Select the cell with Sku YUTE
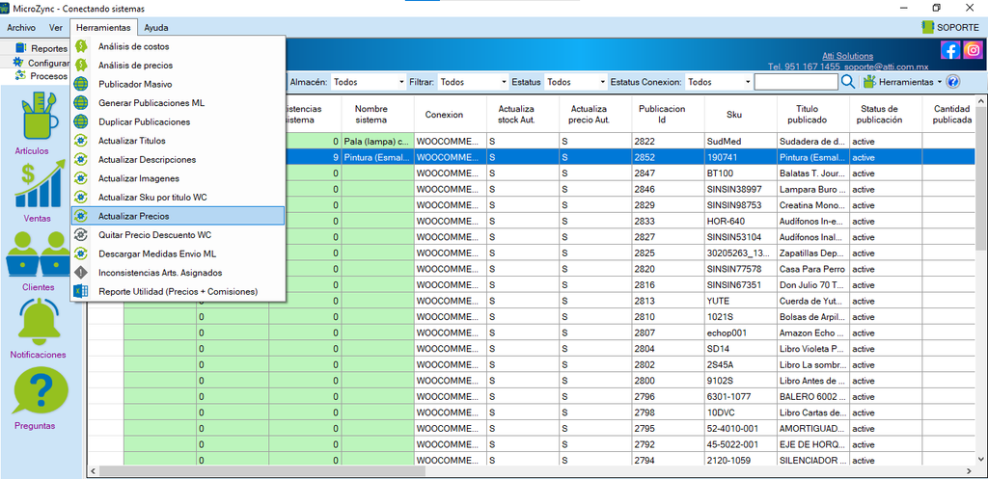Viewport: 988px width, 479px height. tap(740, 301)
